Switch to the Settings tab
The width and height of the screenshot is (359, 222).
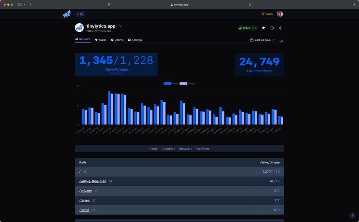[x=135, y=40]
